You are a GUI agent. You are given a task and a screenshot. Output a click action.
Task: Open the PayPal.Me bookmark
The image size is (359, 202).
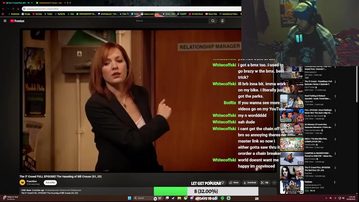tap(60, 14)
